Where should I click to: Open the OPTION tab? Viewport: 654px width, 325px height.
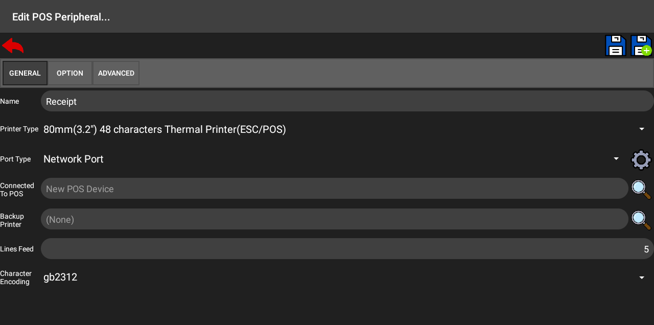click(x=70, y=73)
